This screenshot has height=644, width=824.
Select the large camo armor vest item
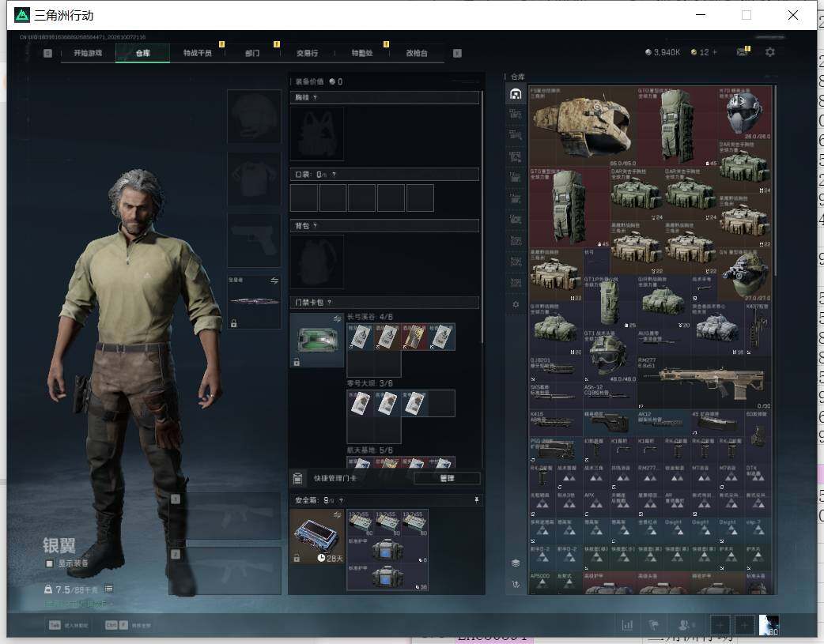(x=583, y=127)
